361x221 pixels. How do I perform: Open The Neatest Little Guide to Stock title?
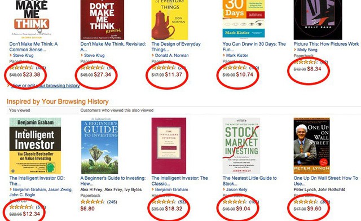click(x=249, y=181)
